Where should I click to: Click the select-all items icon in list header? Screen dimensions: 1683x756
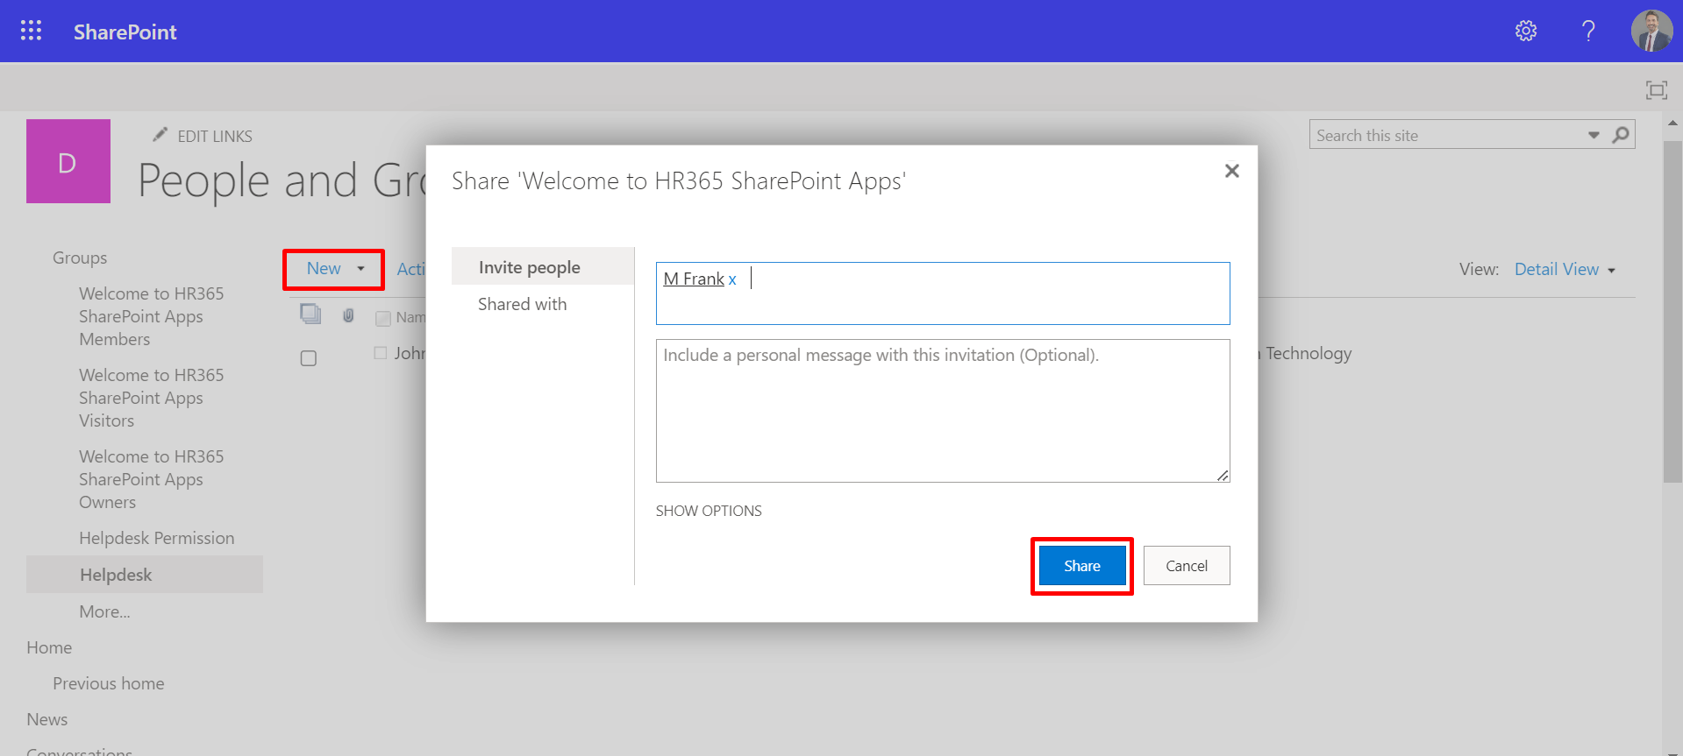[310, 314]
